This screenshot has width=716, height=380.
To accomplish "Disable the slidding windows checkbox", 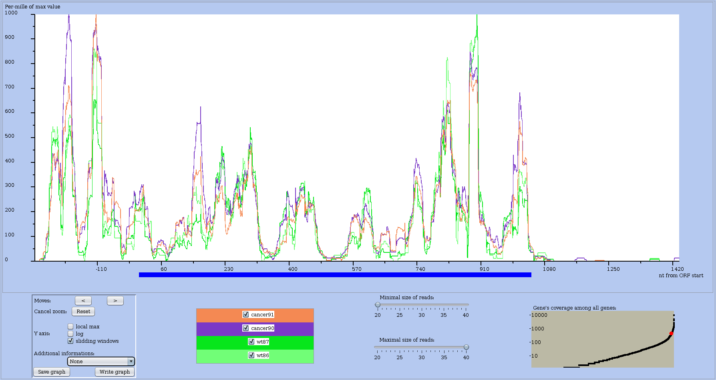I will (71, 341).
